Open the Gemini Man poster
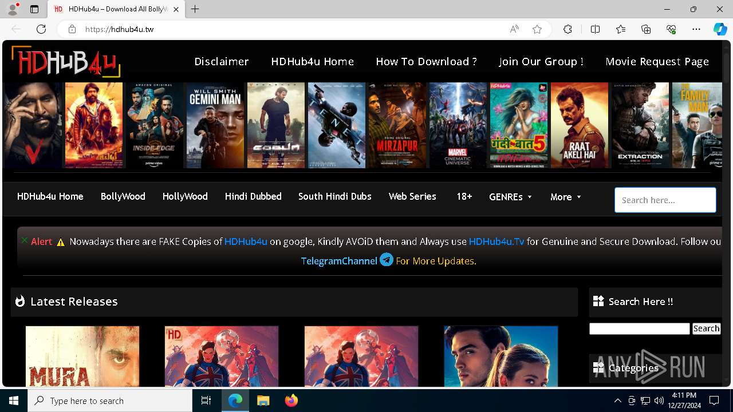The height and width of the screenshot is (412, 733). (x=215, y=125)
